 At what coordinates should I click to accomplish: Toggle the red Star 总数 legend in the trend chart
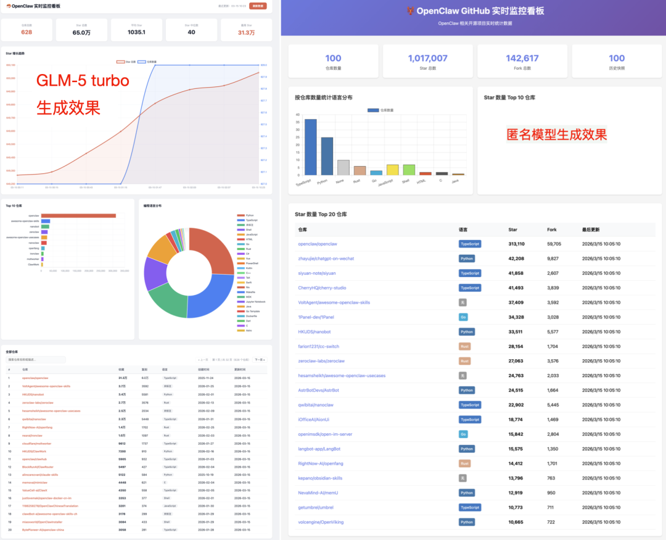pos(126,62)
